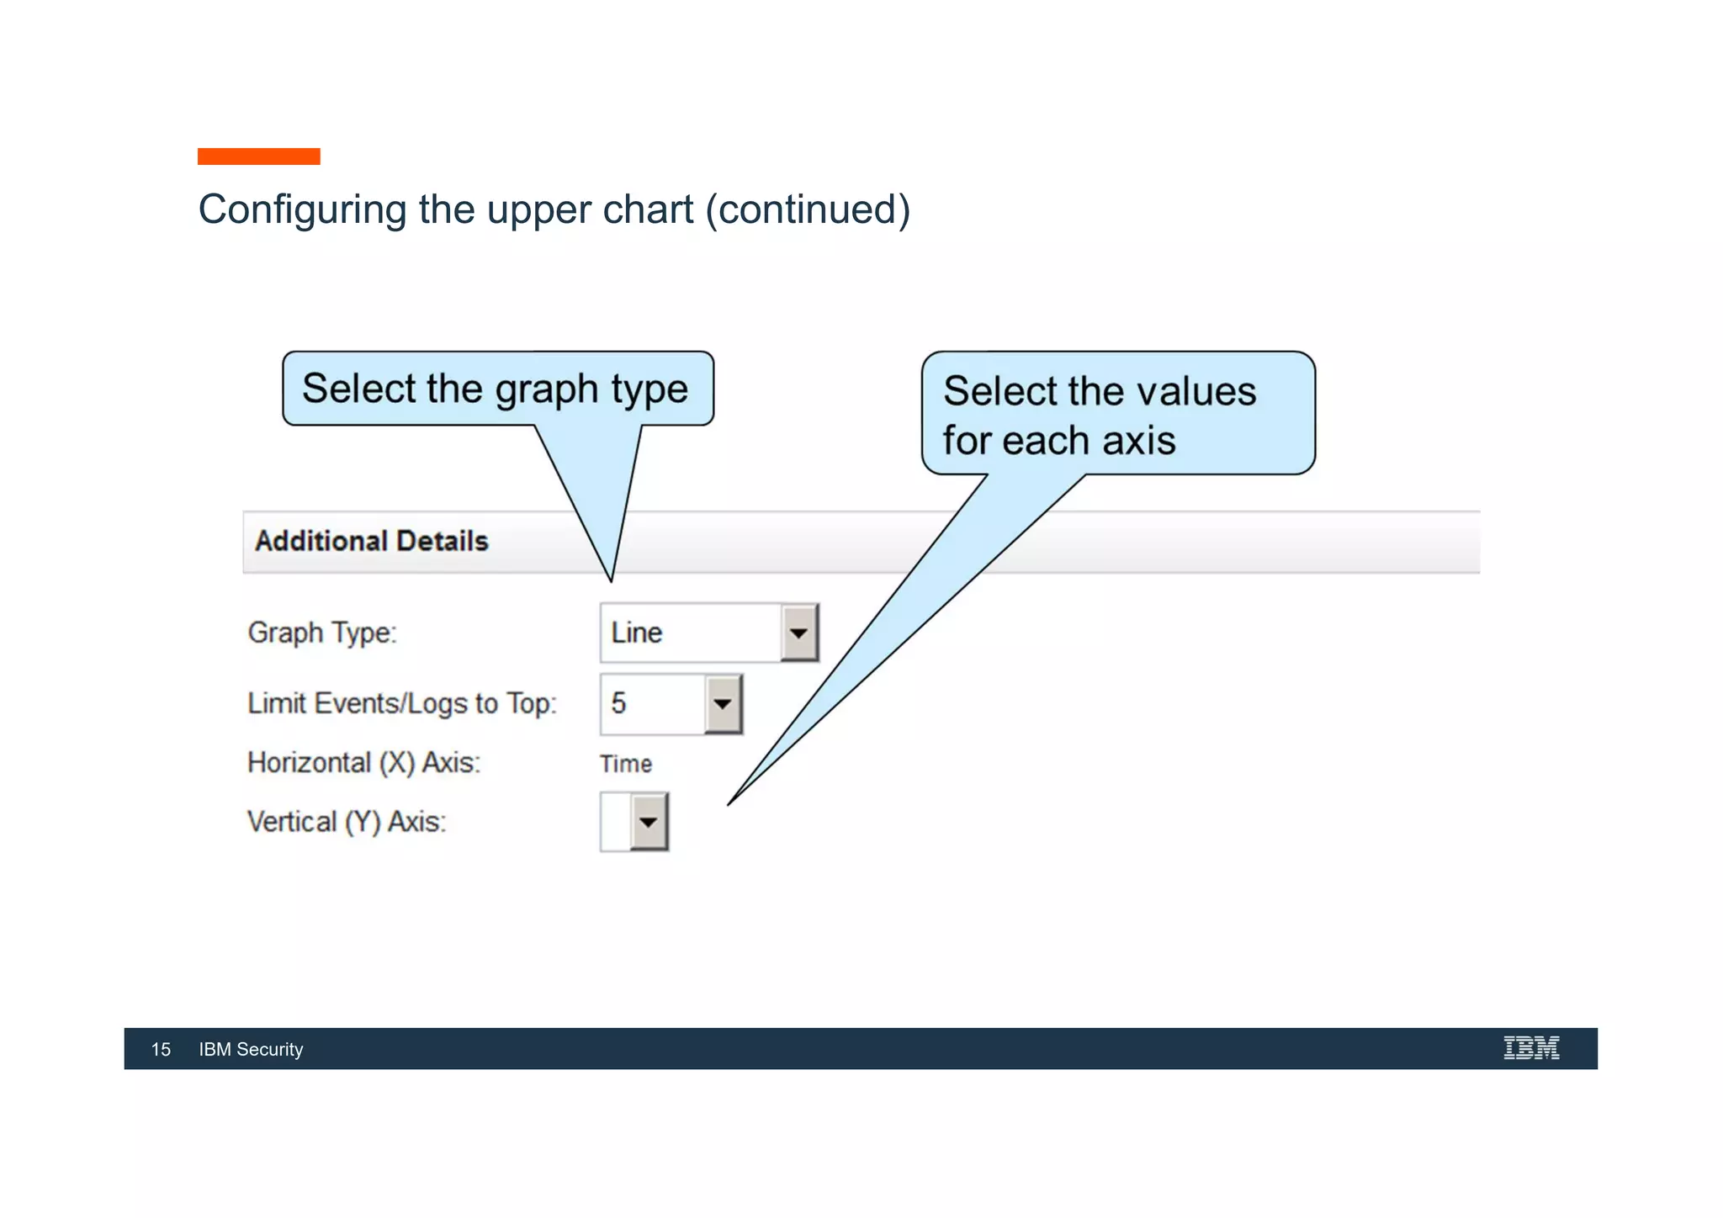Expand the Limit Events/Logs to Top arrow

[723, 704]
